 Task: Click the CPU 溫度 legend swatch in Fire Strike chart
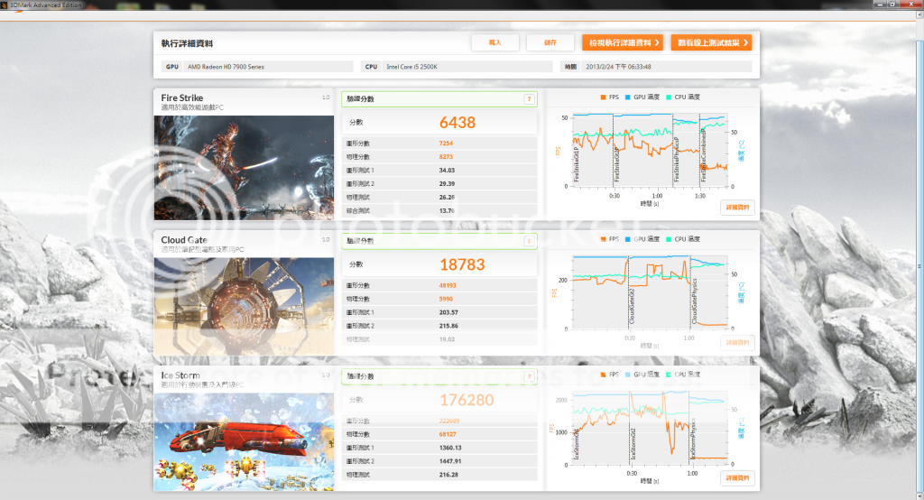669,97
